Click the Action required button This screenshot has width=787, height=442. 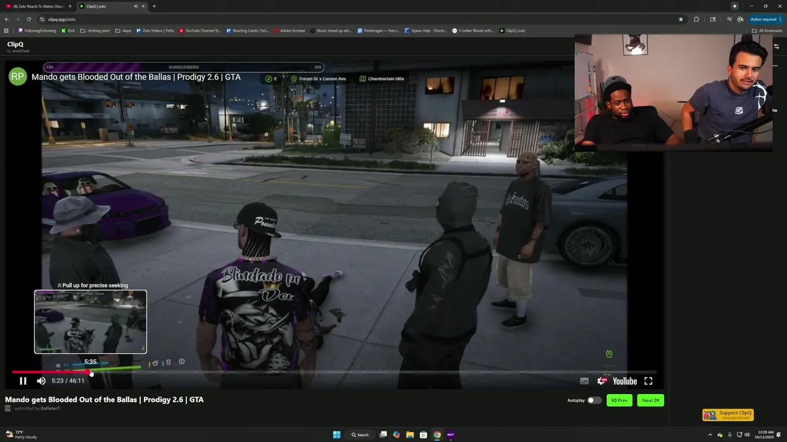pyautogui.click(x=766, y=19)
